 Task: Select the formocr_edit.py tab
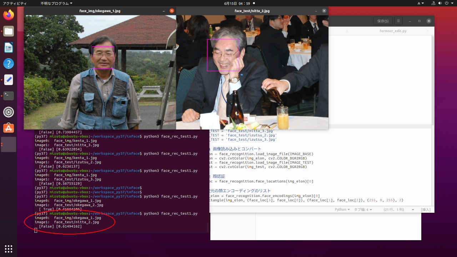393,31
